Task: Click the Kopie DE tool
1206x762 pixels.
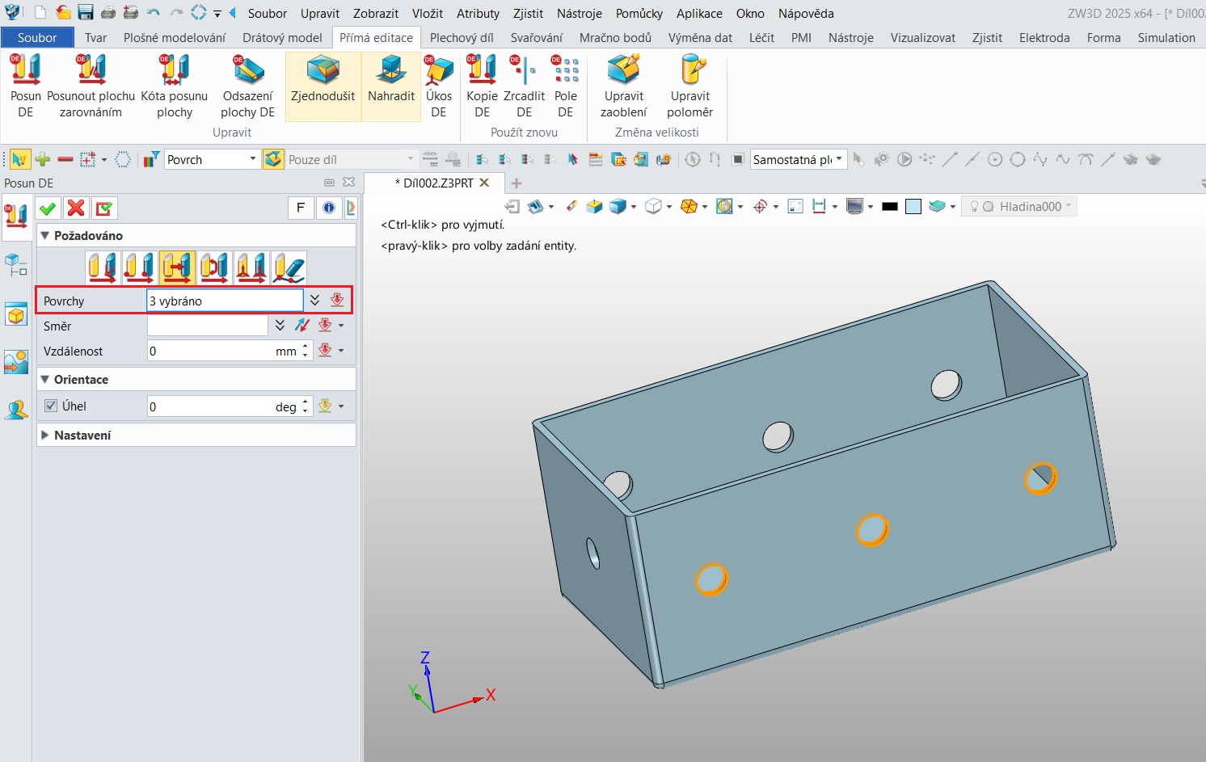Action: pos(482,86)
